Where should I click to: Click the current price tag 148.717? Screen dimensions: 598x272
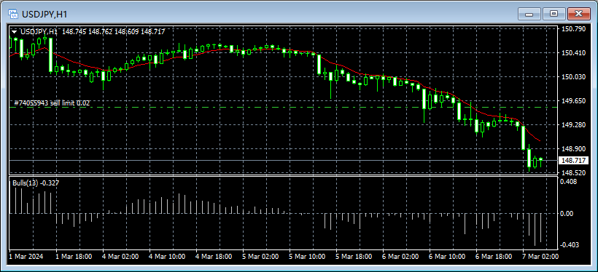pos(572,161)
